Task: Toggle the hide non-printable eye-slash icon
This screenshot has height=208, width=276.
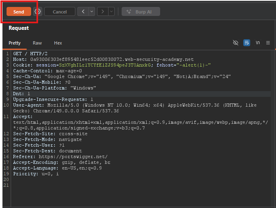Action: pyautogui.click(x=235, y=42)
